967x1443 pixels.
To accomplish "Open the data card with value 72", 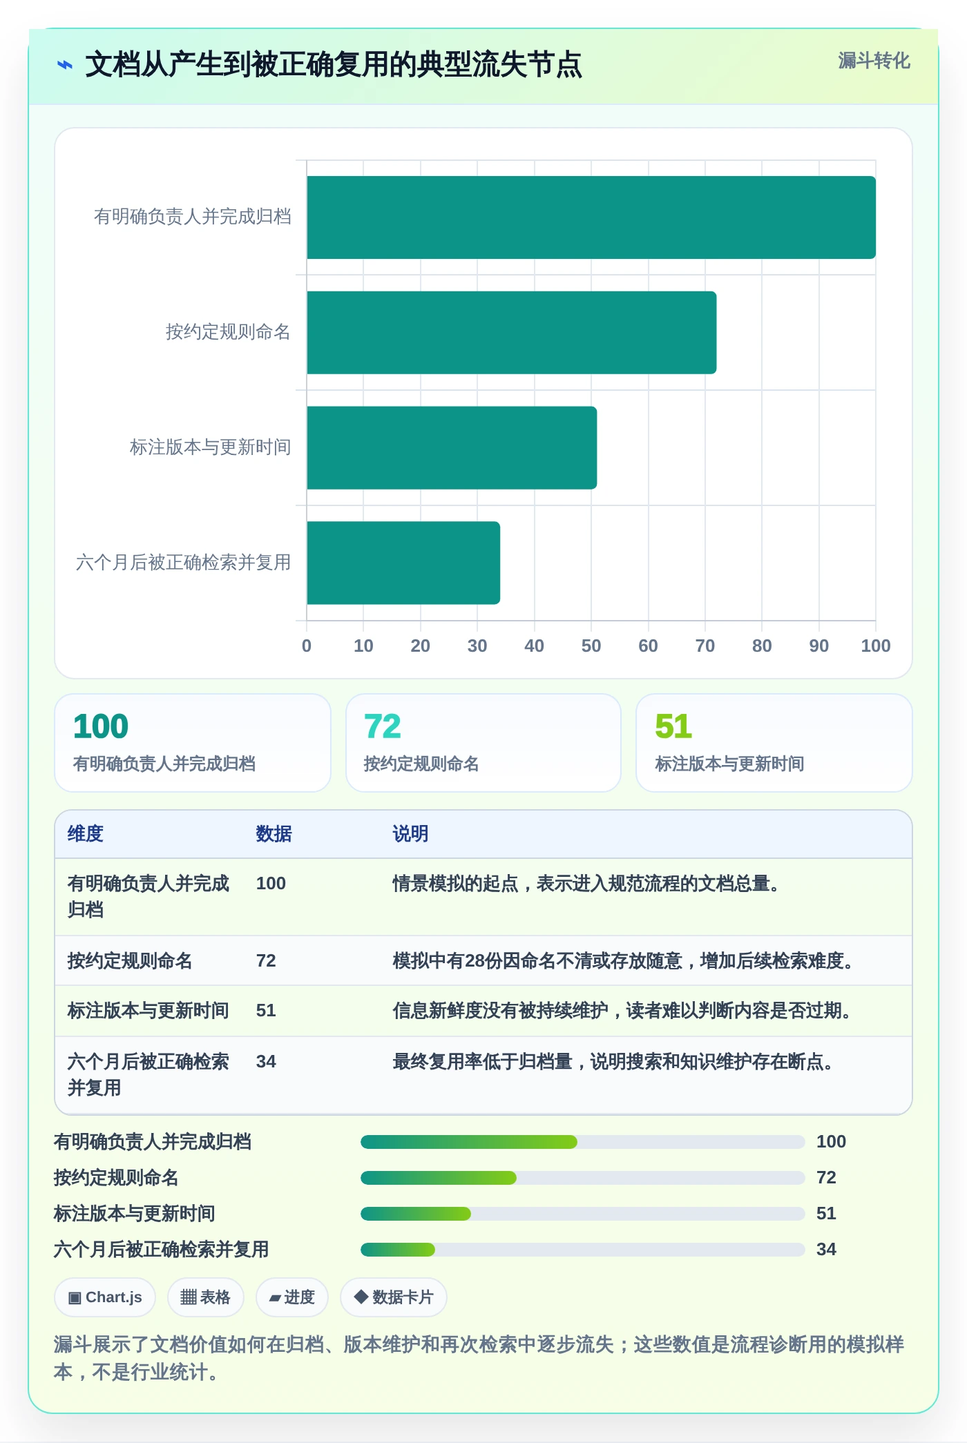I will tap(483, 743).
